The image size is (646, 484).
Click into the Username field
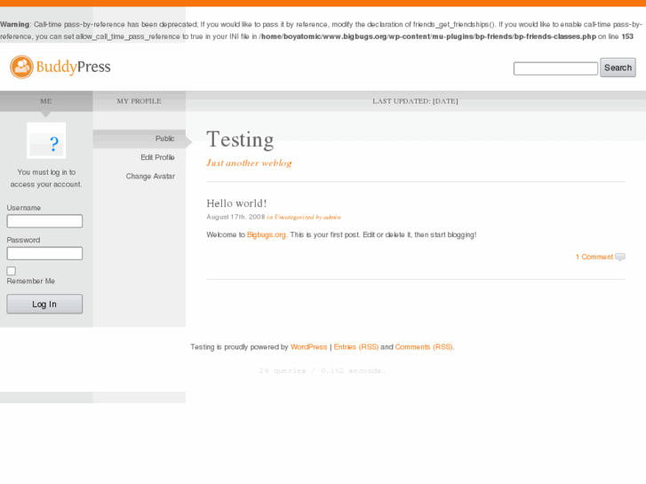click(44, 221)
